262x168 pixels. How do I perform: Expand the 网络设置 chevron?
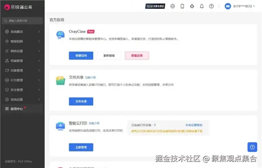tap(39, 51)
